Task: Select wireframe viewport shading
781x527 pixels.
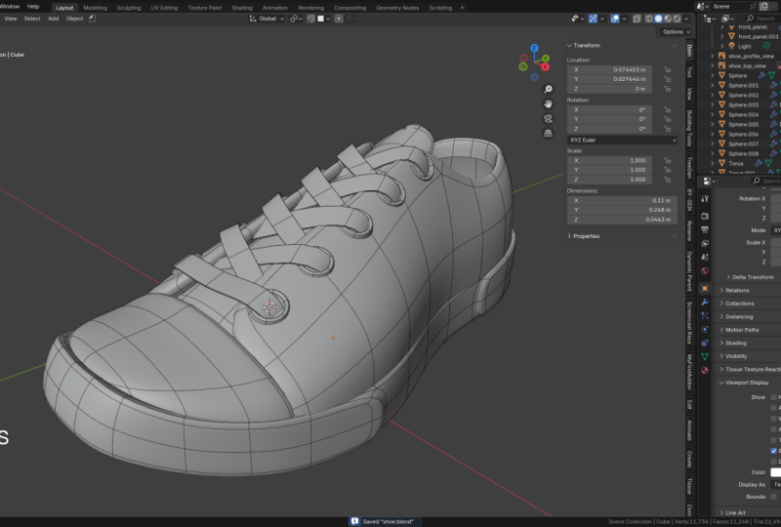Action: [x=649, y=19]
